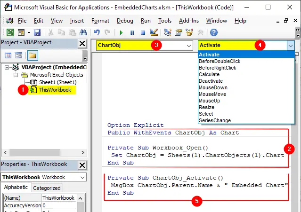
Task: Click the Undo arrow icon
Action: click(97, 32)
